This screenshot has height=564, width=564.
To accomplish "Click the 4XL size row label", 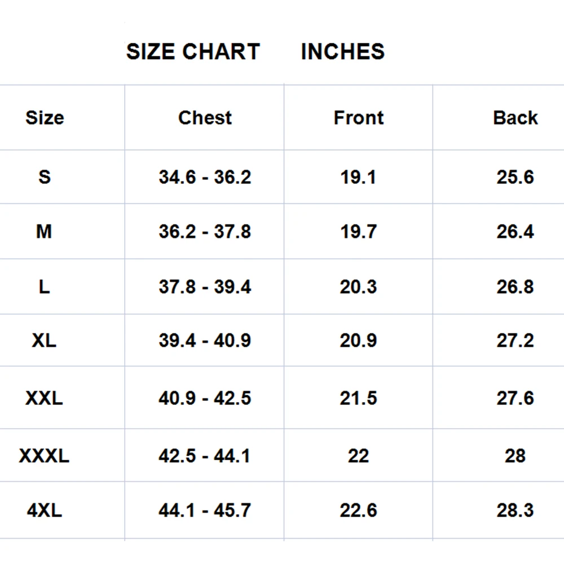I will (x=44, y=510).
